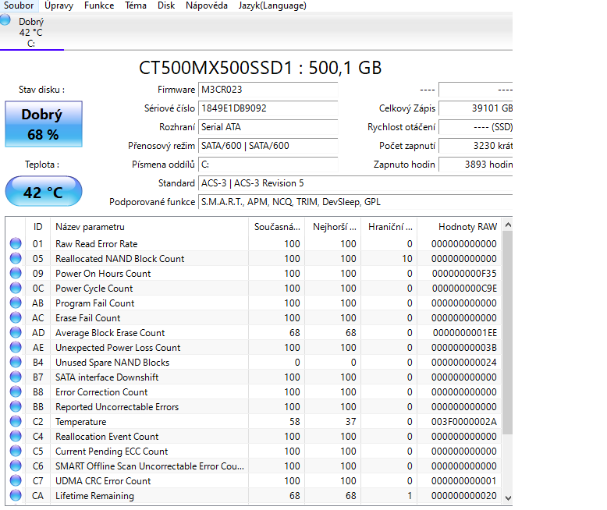Click the Písmena oddílů field C:
Viewport: 607px width, 510px height.
pyautogui.click(x=268, y=165)
